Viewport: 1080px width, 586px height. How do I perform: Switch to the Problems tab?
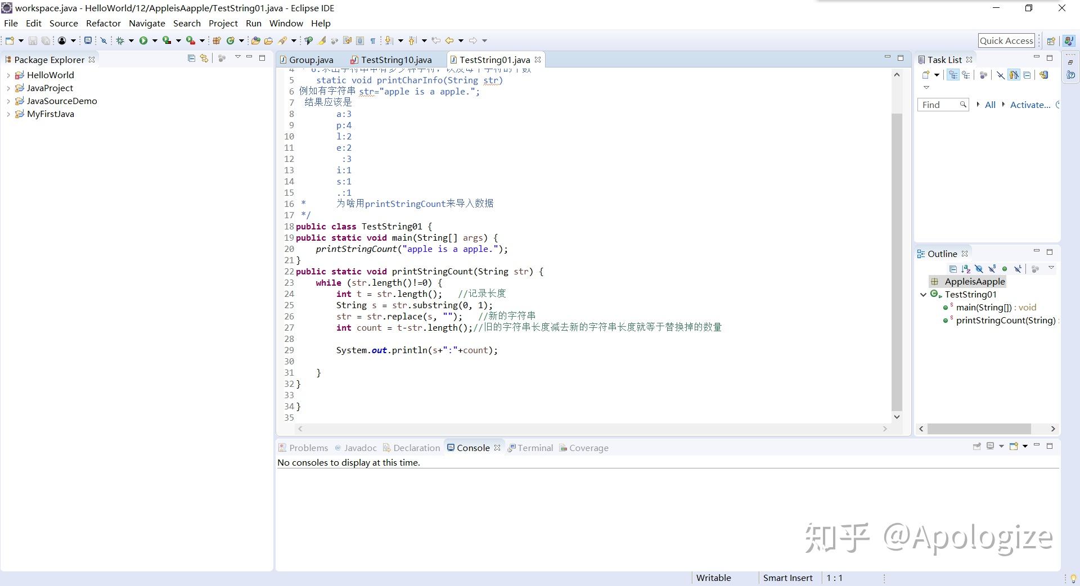pyautogui.click(x=303, y=448)
